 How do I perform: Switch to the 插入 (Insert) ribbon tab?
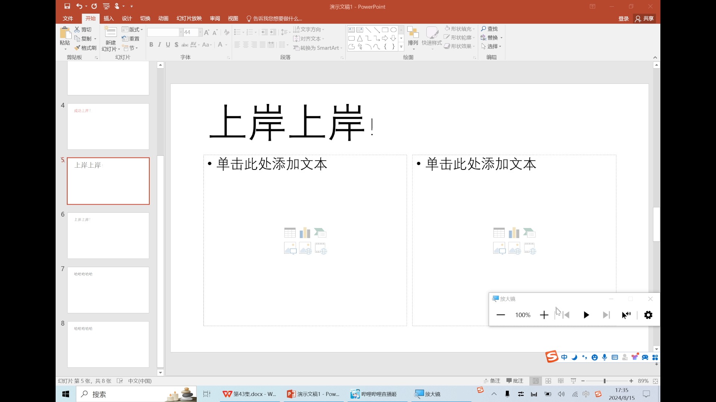click(x=108, y=18)
